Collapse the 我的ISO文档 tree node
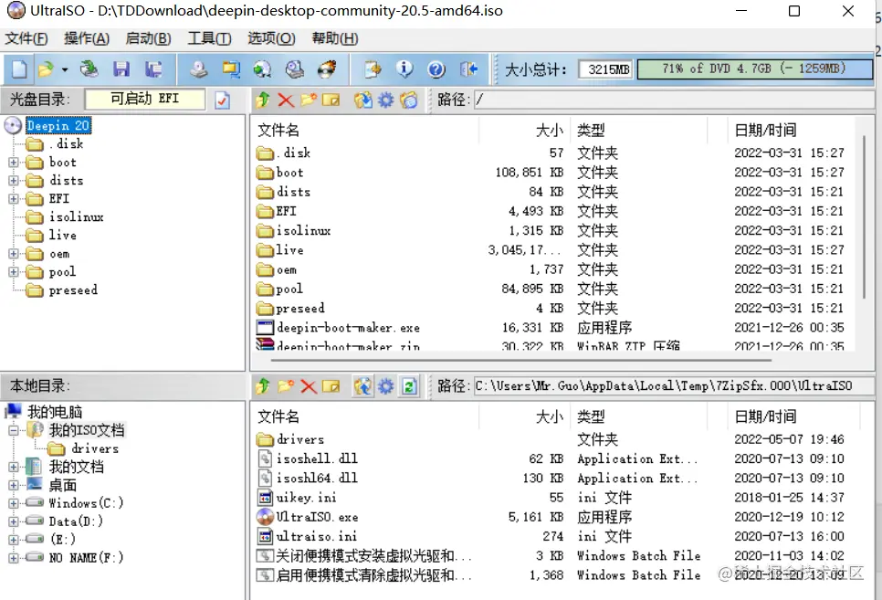 point(14,430)
